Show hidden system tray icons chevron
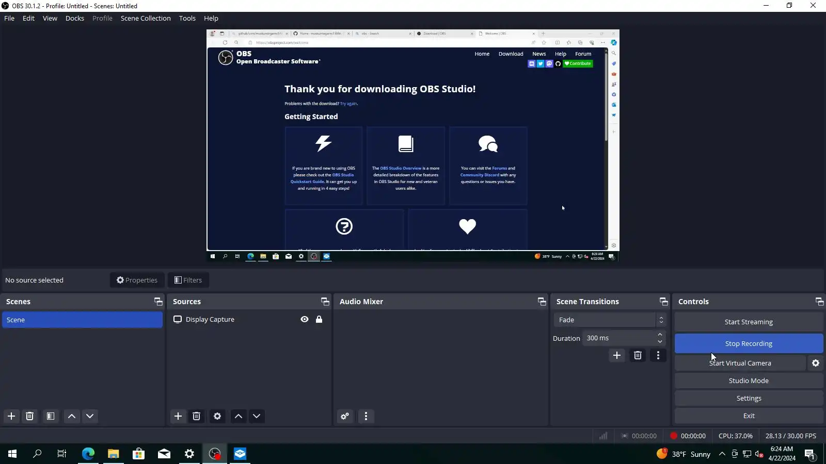 click(722, 454)
